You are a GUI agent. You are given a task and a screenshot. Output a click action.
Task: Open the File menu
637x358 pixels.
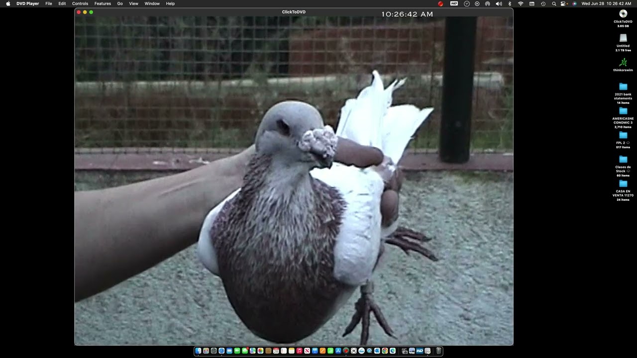[x=49, y=3]
